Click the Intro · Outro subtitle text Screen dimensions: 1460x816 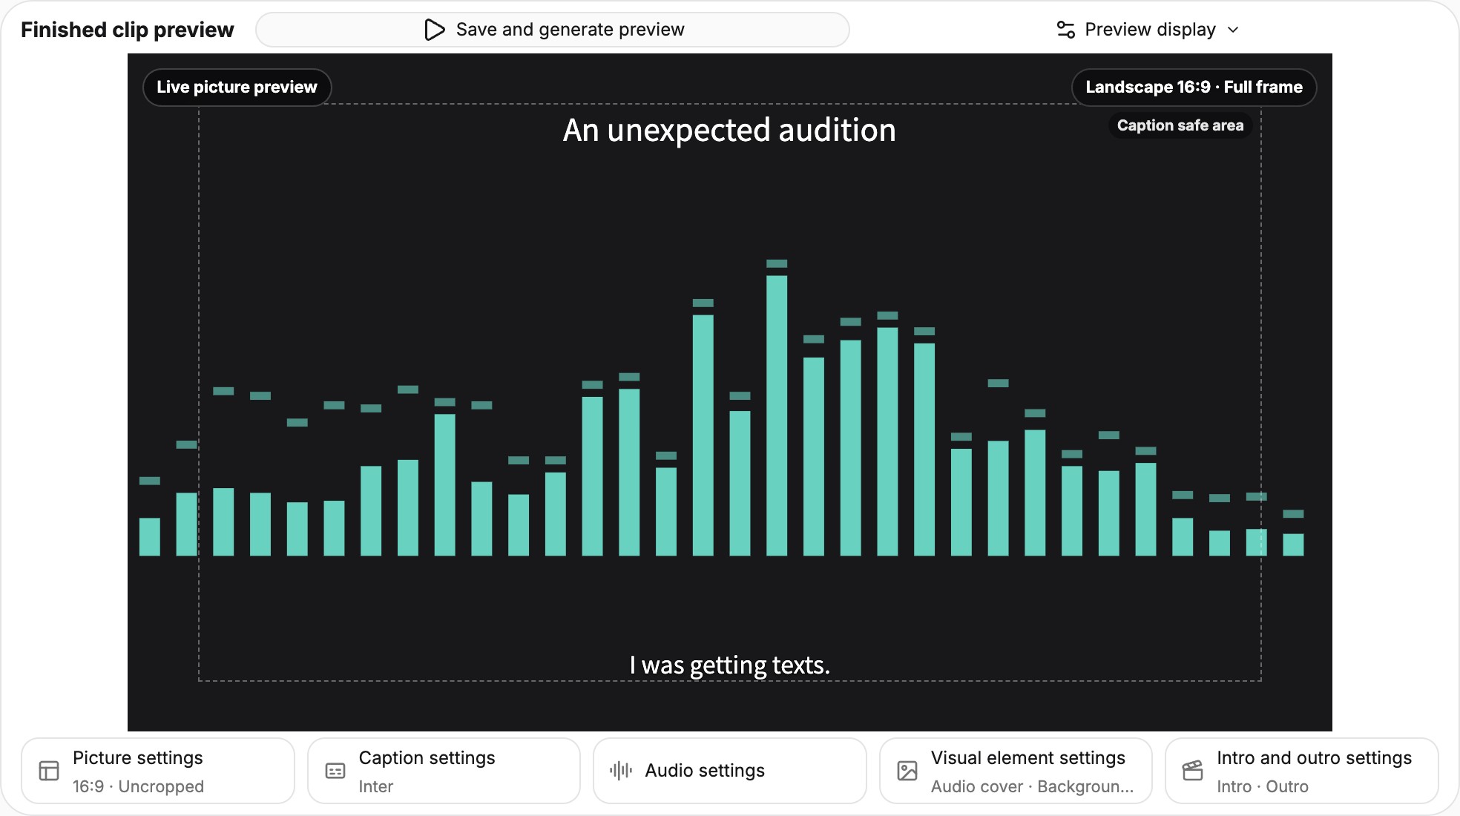pyautogui.click(x=1263, y=786)
